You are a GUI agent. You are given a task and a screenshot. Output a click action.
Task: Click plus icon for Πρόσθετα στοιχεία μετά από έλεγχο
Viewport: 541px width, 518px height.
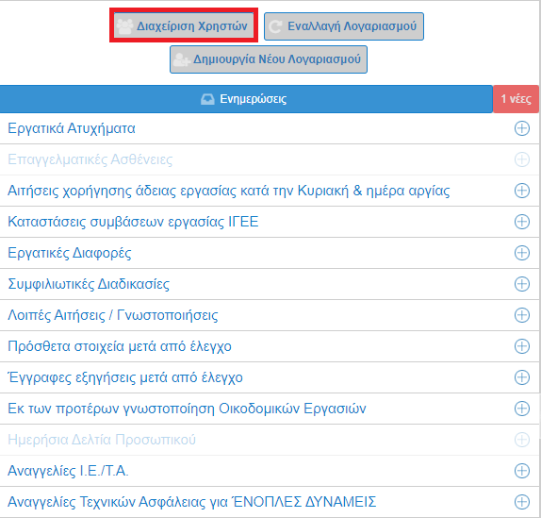[522, 346]
